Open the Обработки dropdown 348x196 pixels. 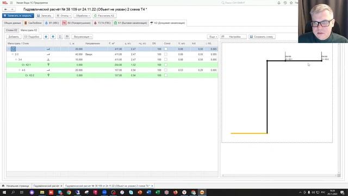point(82,16)
